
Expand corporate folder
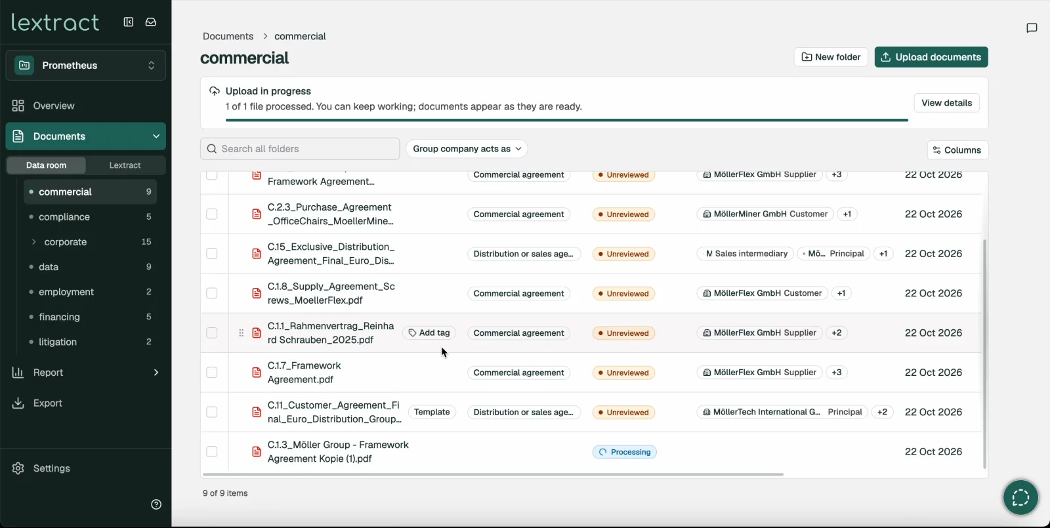click(34, 242)
